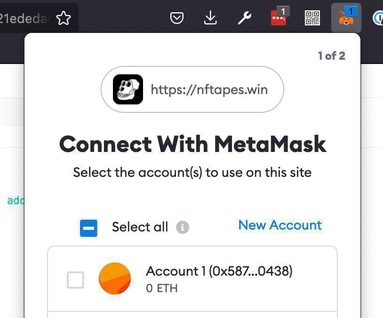Image resolution: width=383 pixels, height=318 pixels.
Task: Click the Account 1 (0x587...0438) label
Action: click(219, 271)
